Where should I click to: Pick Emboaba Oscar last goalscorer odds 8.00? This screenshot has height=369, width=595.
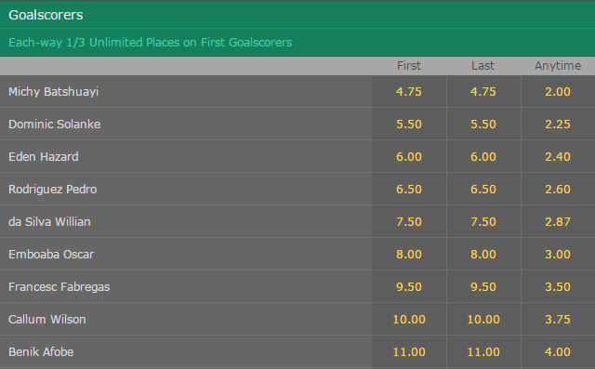[x=483, y=255]
